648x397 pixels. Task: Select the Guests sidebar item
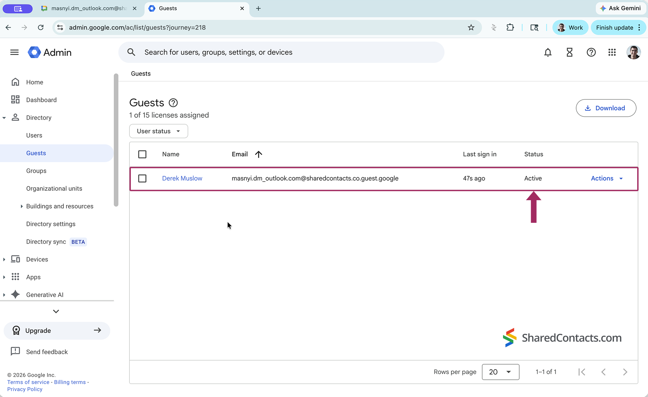(57, 153)
